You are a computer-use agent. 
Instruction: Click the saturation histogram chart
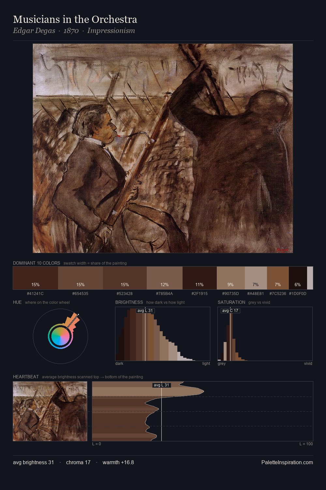pyautogui.click(x=265, y=334)
